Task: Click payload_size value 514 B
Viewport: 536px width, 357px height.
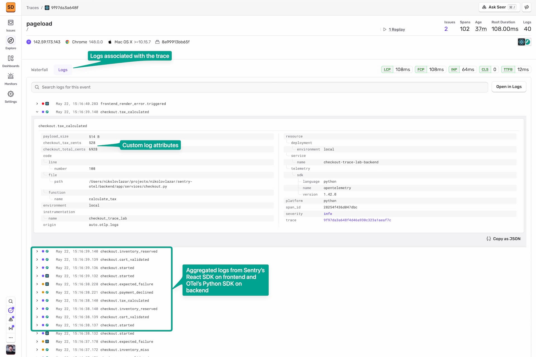Action: pos(94,136)
